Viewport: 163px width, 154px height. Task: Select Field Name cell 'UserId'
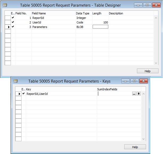[x=54, y=22]
